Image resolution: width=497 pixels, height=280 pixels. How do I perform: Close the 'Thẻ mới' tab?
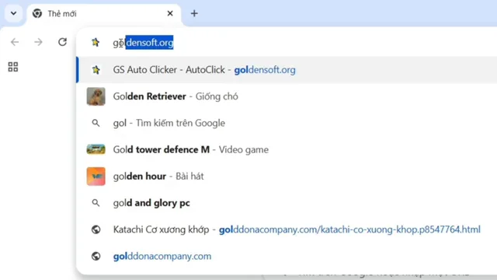click(x=170, y=13)
